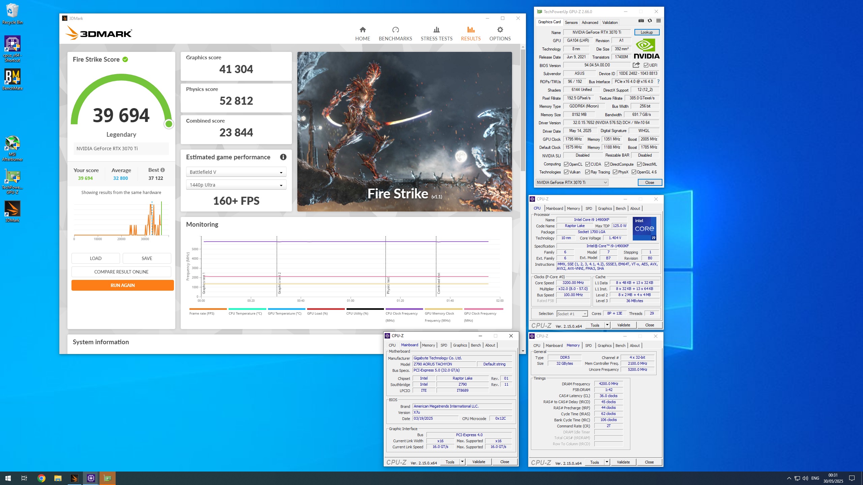Open the Recycle Bin desktop icon
The image size is (863, 485).
tap(12, 14)
